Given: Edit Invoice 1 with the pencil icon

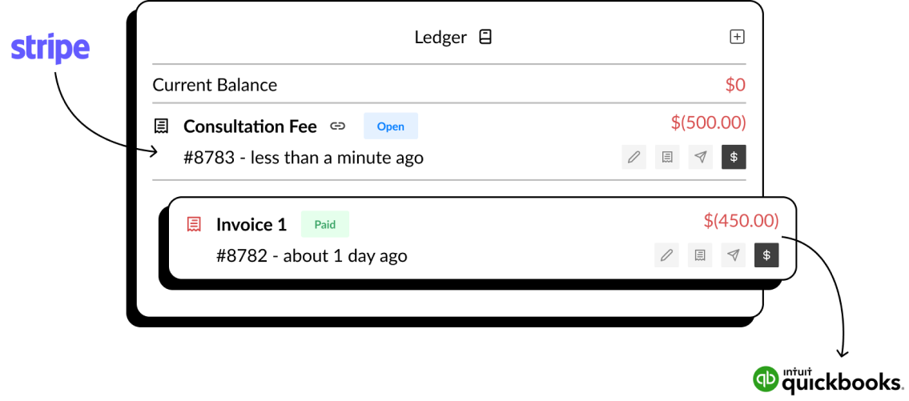Looking at the screenshot, I should (x=666, y=255).
